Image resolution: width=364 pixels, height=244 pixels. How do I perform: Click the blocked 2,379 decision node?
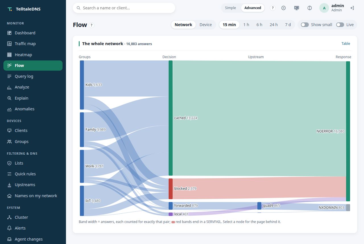click(x=171, y=189)
